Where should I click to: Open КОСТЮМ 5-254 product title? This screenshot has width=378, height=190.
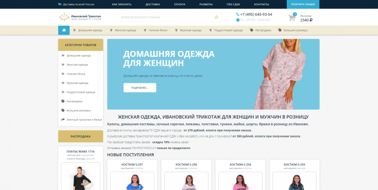point(240,165)
